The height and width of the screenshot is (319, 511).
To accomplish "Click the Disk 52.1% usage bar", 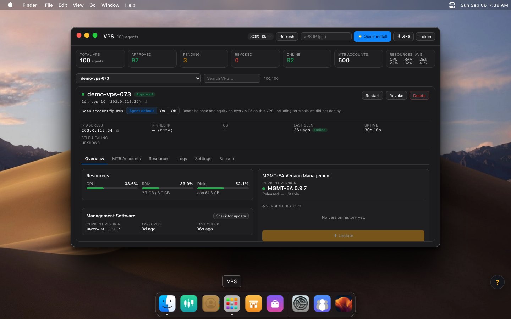I will (223, 188).
